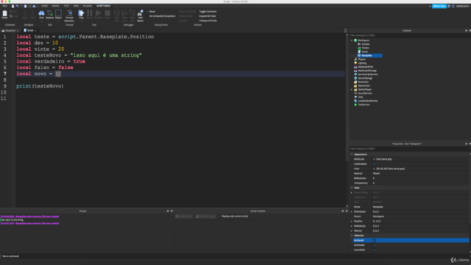Click the Format Selection icon

(x=69, y=15)
